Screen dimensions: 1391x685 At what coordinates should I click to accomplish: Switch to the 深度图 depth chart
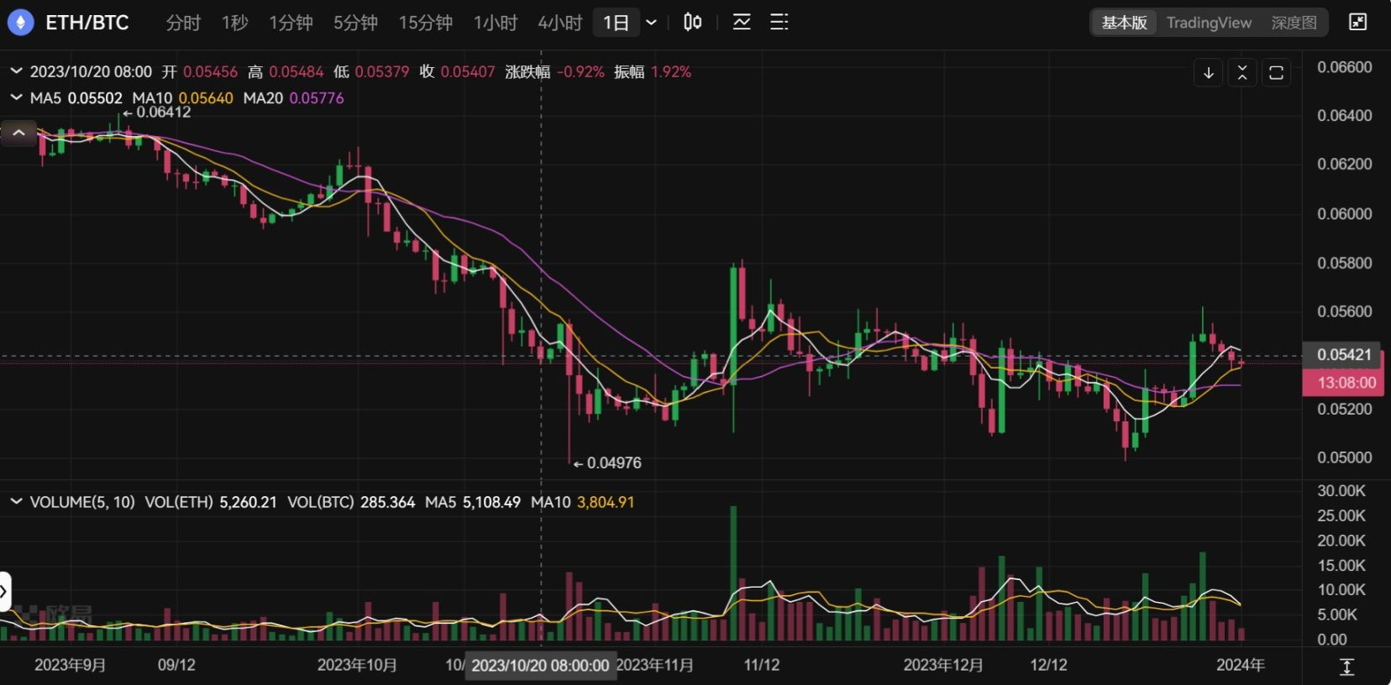[x=1294, y=23]
